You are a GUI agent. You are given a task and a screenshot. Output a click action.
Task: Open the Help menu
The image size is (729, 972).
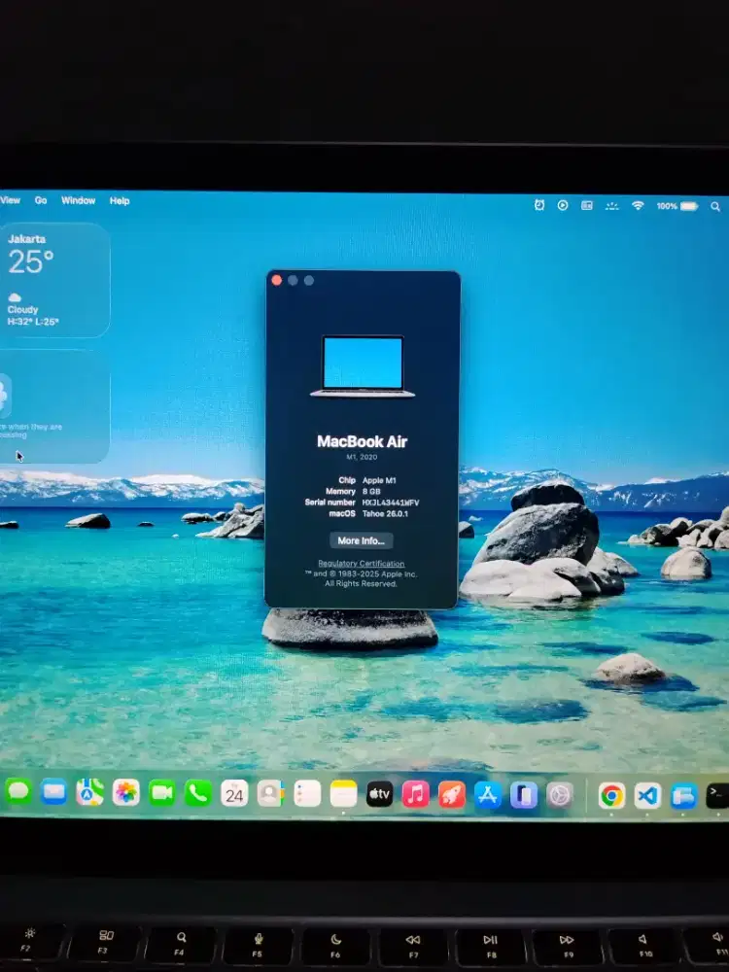click(120, 201)
